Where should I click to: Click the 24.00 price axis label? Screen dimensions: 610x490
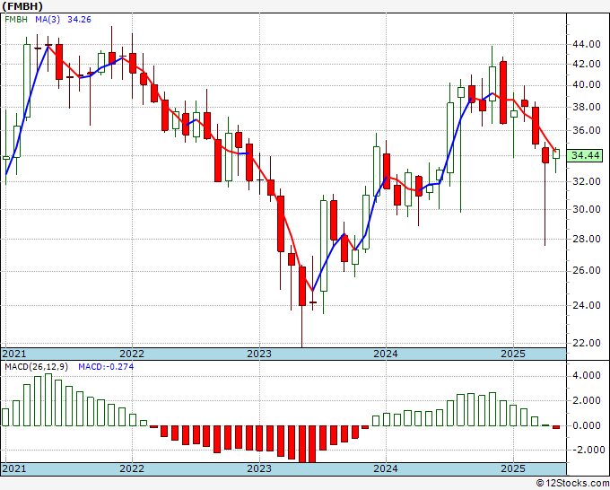(x=587, y=305)
